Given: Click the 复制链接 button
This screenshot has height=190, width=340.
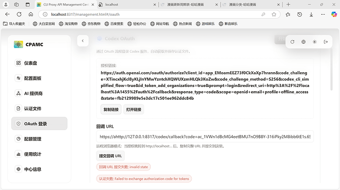Looking at the screenshot, I should pyautogui.click(x=111, y=109).
